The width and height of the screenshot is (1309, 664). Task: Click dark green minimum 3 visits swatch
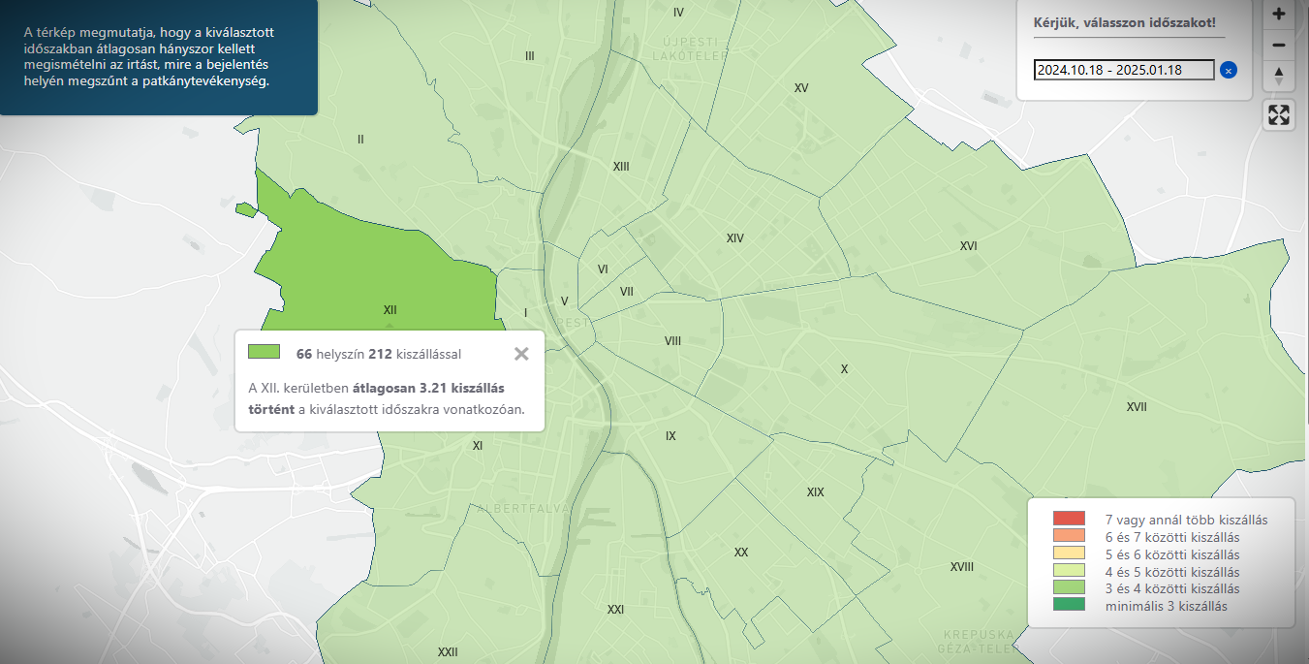[x=1069, y=606]
